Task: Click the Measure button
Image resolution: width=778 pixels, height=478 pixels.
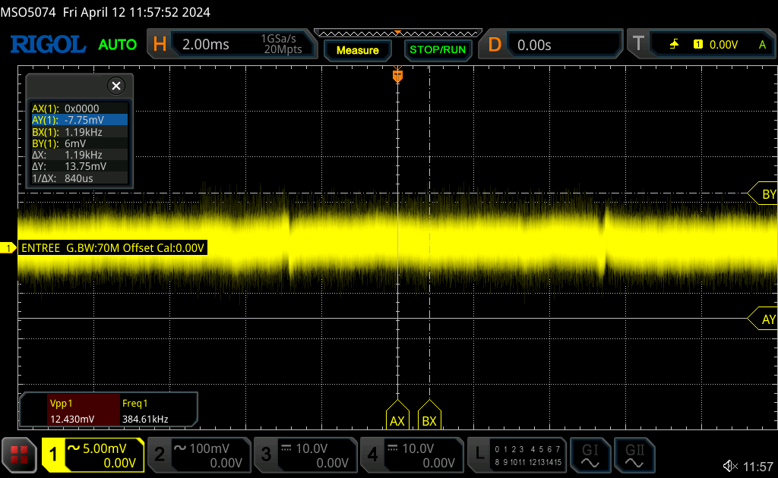Action: point(358,50)
